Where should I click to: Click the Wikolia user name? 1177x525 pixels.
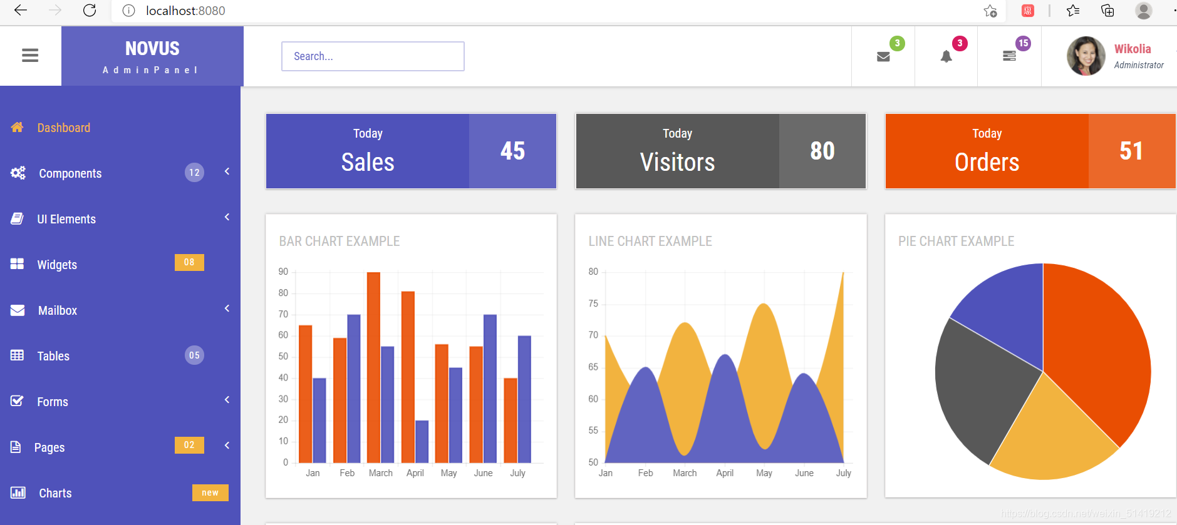pyautogui.click(x=1133, y=49)
